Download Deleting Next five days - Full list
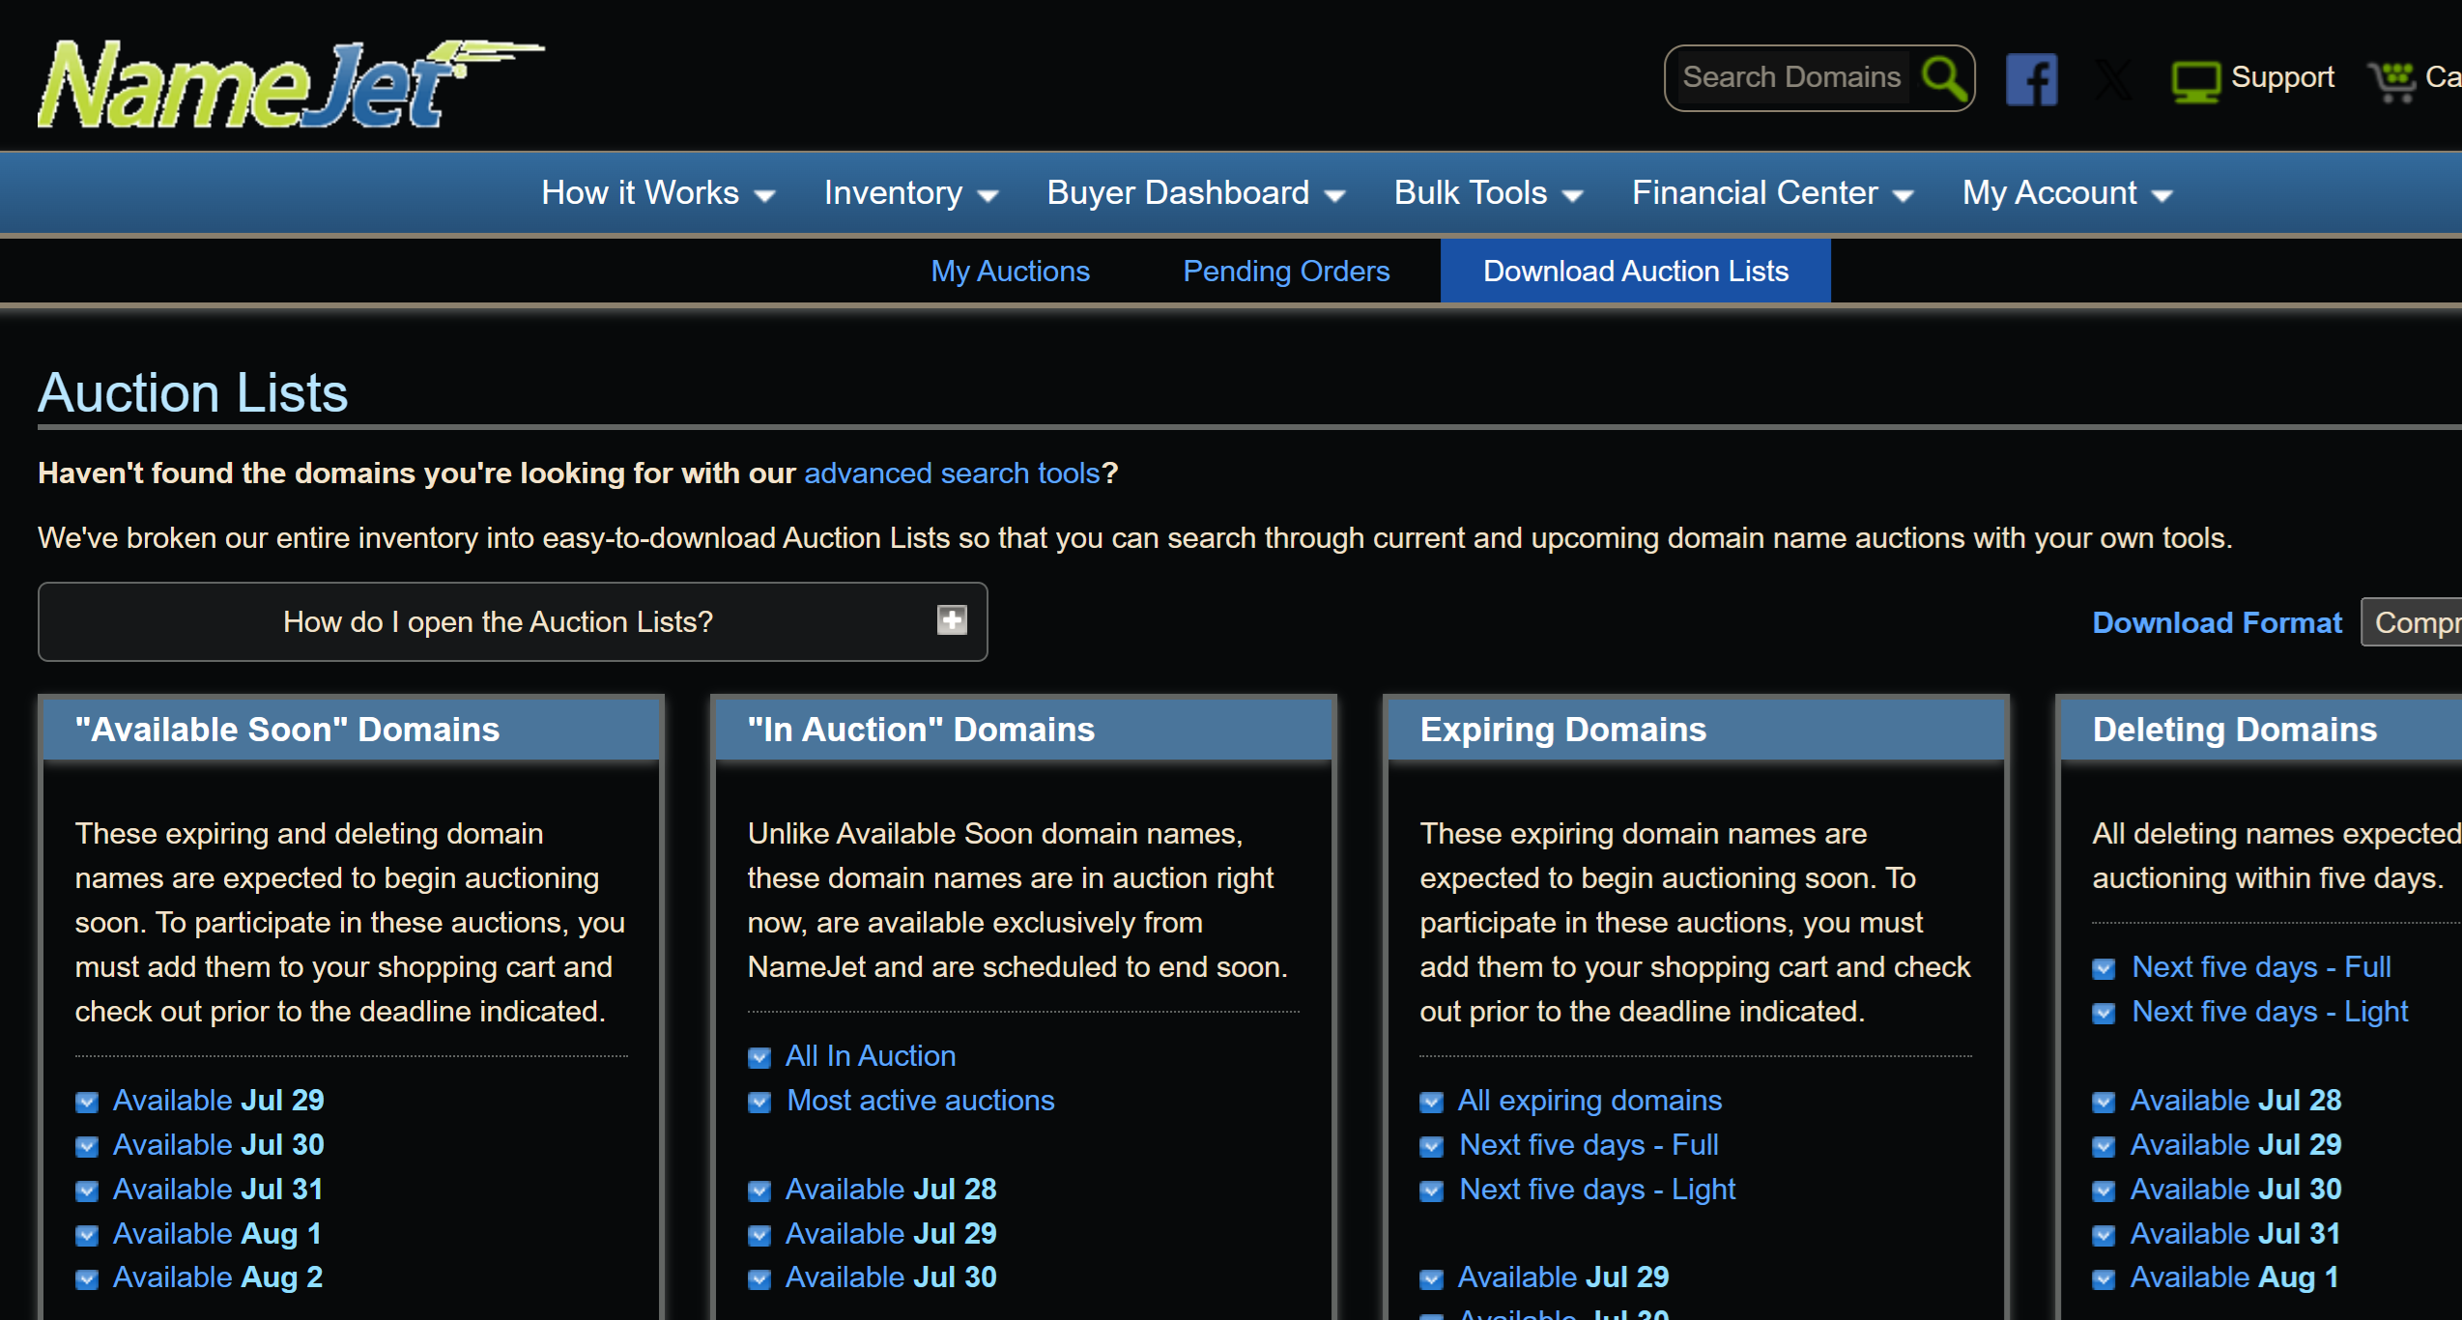Image resolution: width=2462 pixels, height=1320 pixels. point(2261,967)
